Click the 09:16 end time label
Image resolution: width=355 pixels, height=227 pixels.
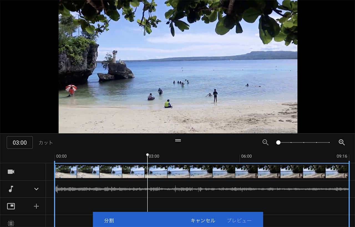click(342, 156)
